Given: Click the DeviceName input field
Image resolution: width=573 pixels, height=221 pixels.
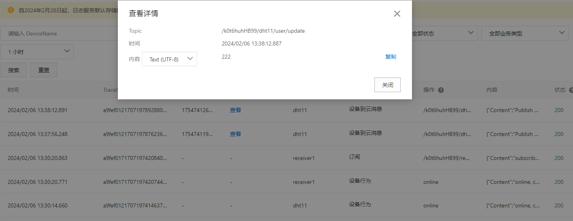Looking at the screenshot, I should [x=60, y=34].
